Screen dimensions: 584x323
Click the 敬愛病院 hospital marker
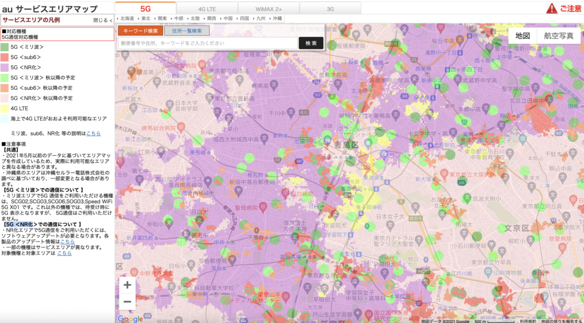202,65
